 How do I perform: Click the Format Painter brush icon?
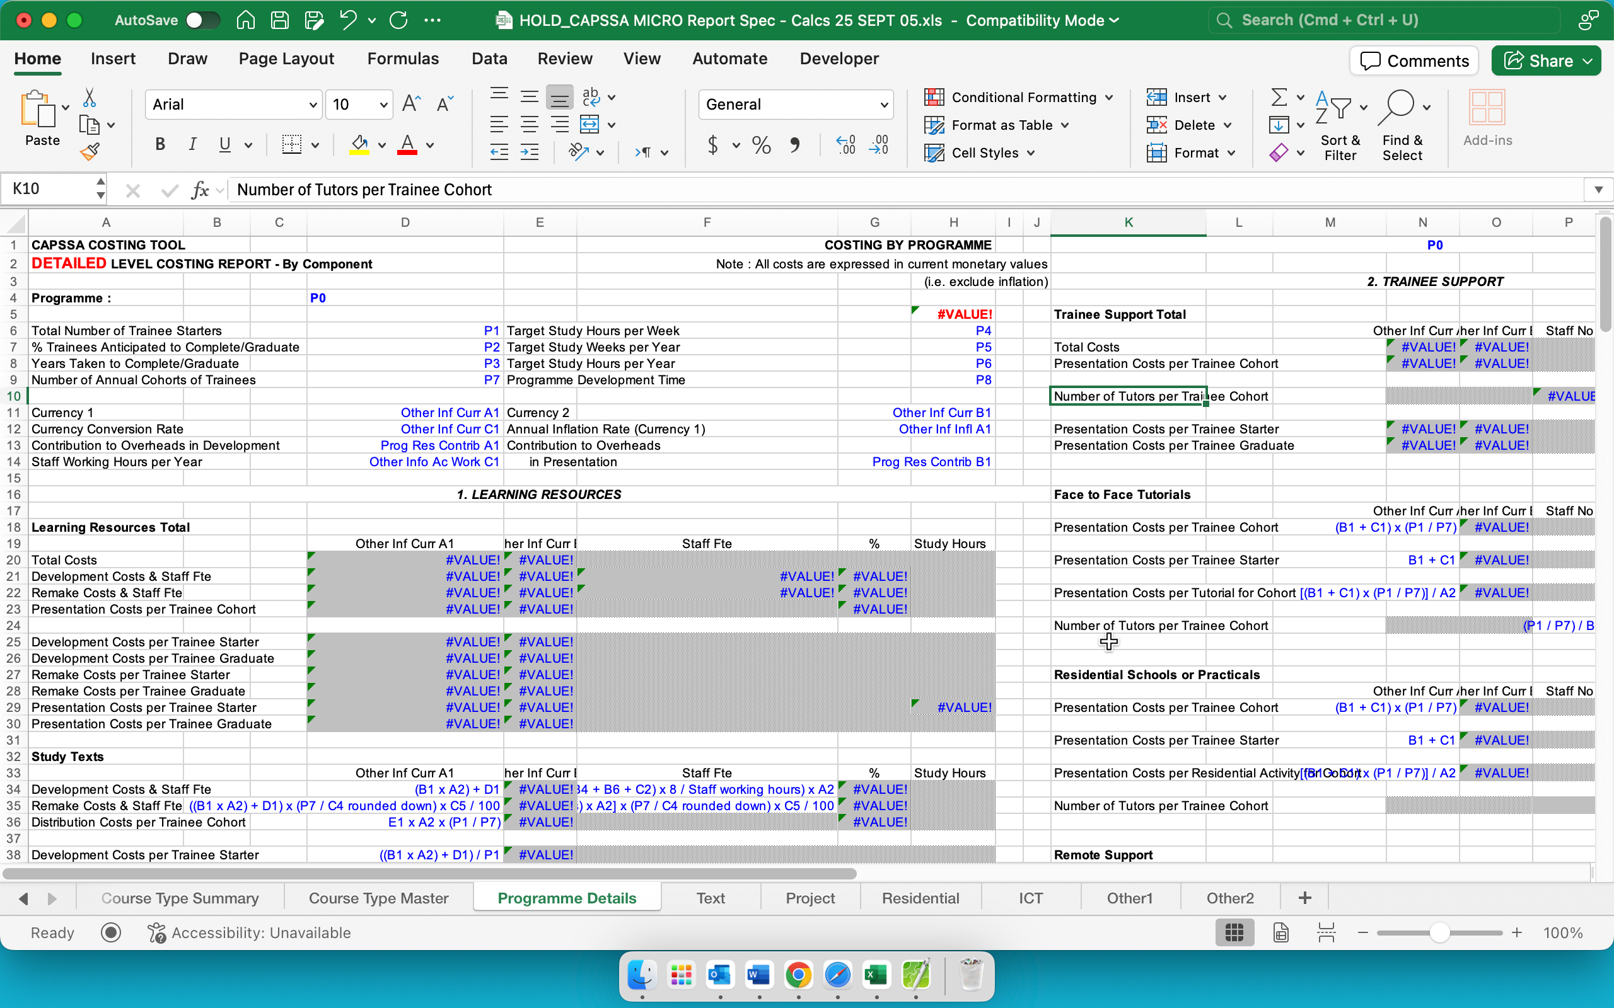click(x=90, y=152)
